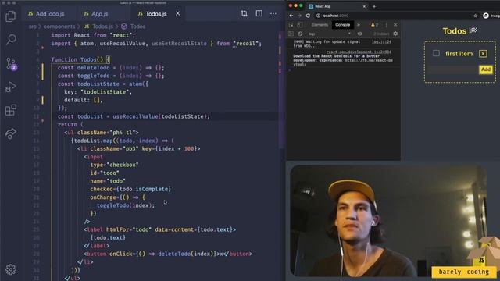500x281 pixels.
Task: Show more DevTools tabs chevron
Action: 359,25
